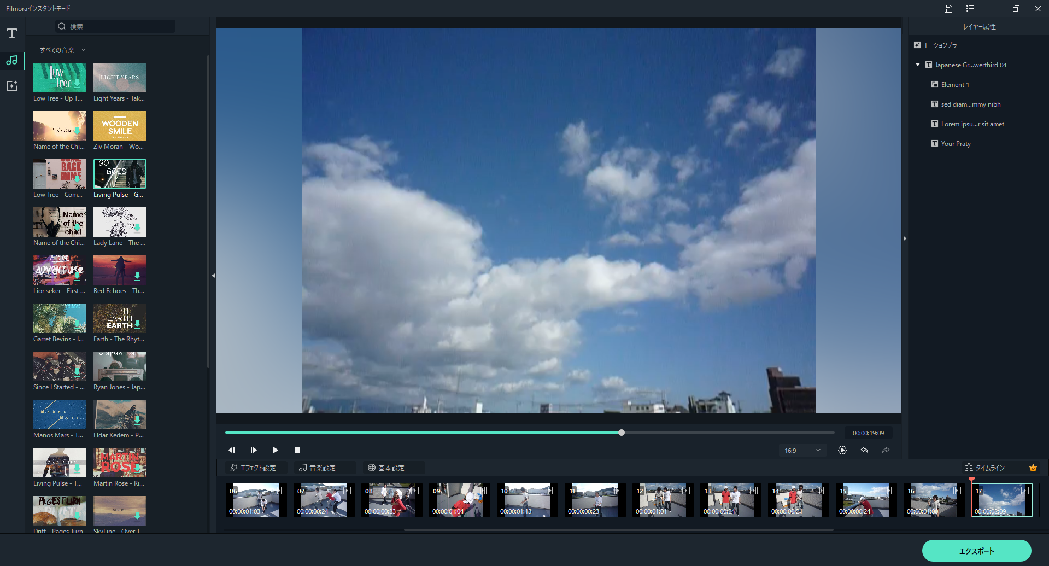The height and width of the screenshot is (566, 1049).
Task: Click the Motion Blur layer icon
Action: pos(917,45)
